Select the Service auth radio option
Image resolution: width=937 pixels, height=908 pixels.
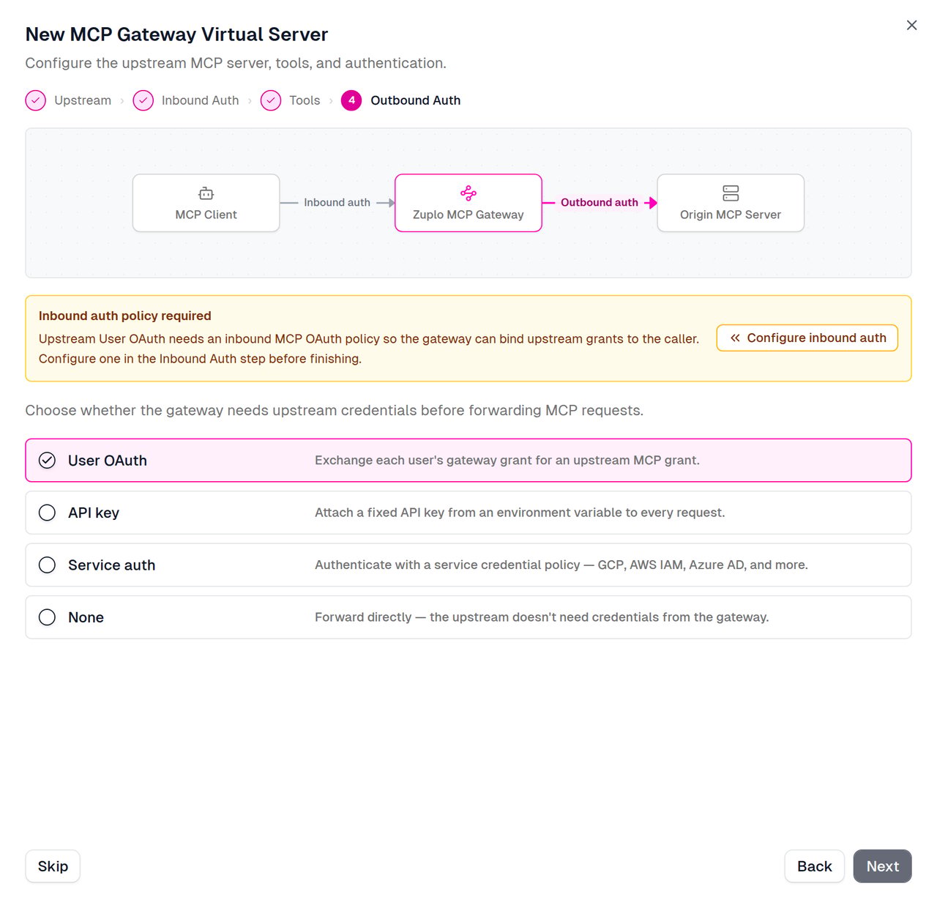coord(47,565)
